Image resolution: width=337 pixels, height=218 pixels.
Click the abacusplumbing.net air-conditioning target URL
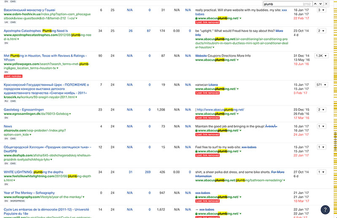pyautogui.click(x=241, y=43)
